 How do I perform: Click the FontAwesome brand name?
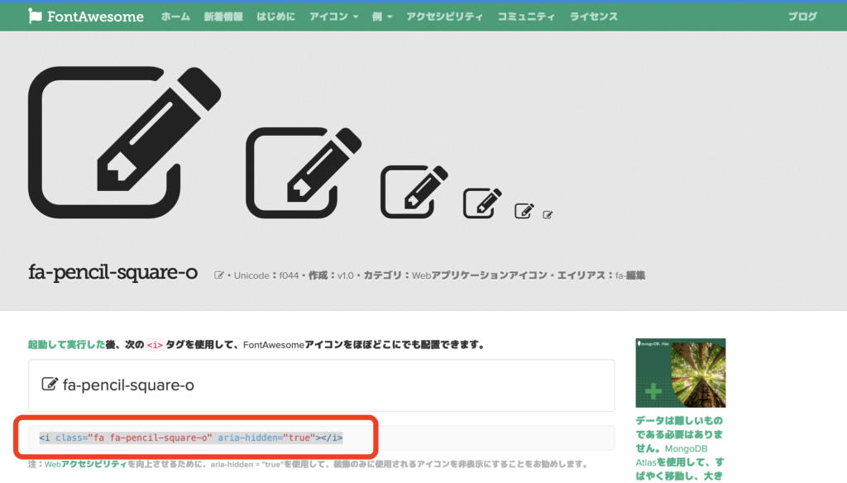95,17
